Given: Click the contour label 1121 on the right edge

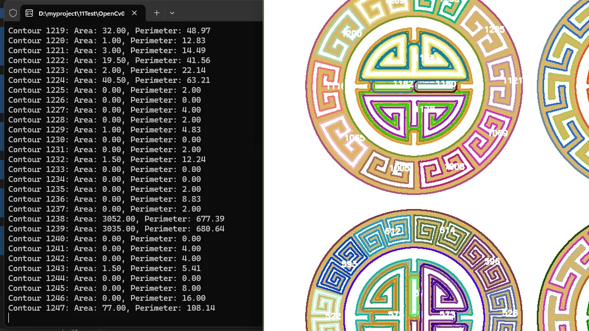Looking at the screenshot, I should pos(512,81).
